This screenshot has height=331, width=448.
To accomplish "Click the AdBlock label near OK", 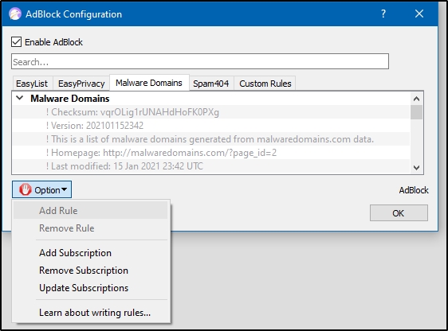I will (414, 190).
